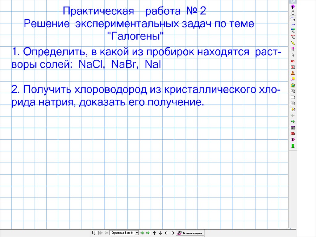This screenshot has height=237, width=316.
Task: Toggle the grid table icon
Action: [293, 103]
